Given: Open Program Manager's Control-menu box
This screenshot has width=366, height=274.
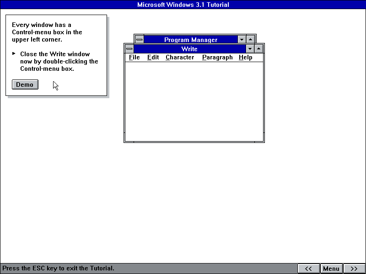Looking at the screenshot, I should pyautogui.click(x=140, y=39).
